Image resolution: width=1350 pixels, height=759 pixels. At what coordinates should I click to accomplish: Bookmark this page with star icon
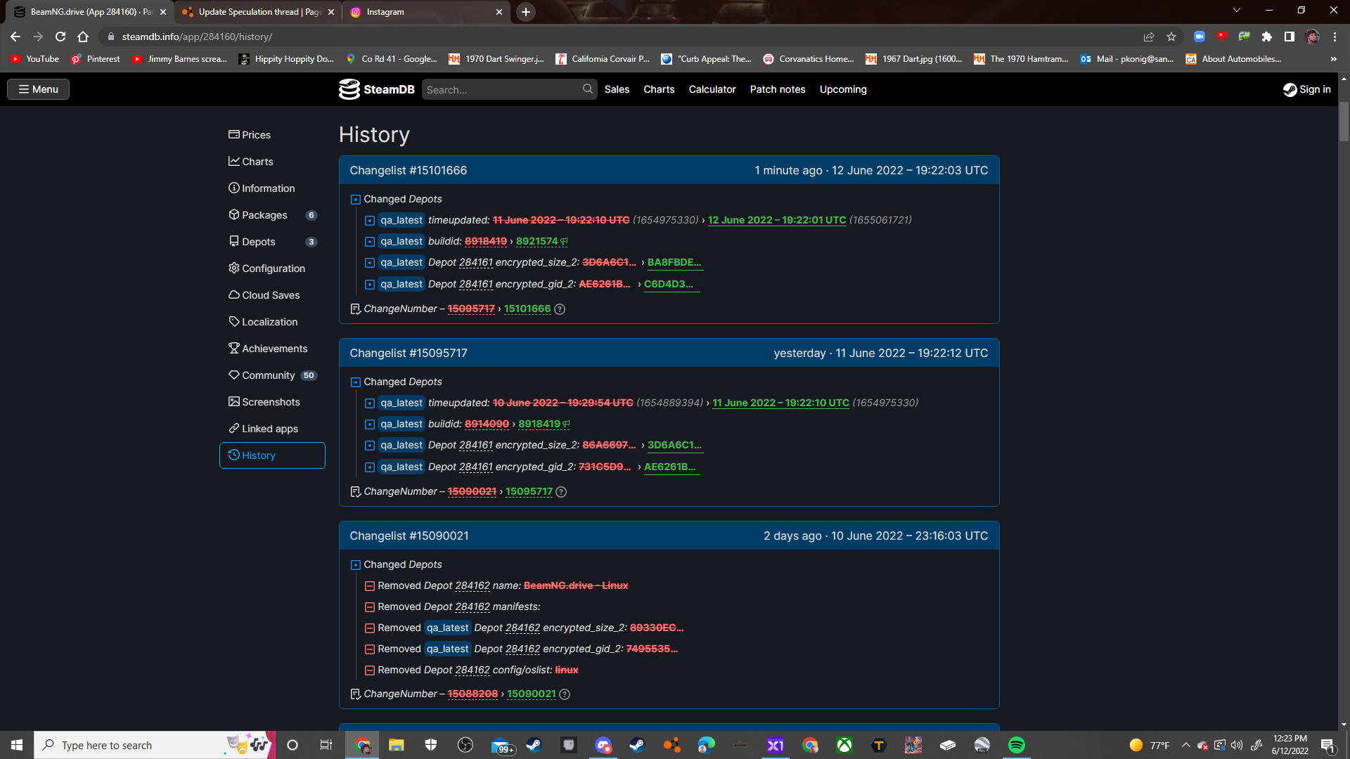[x=1171, y=37]
